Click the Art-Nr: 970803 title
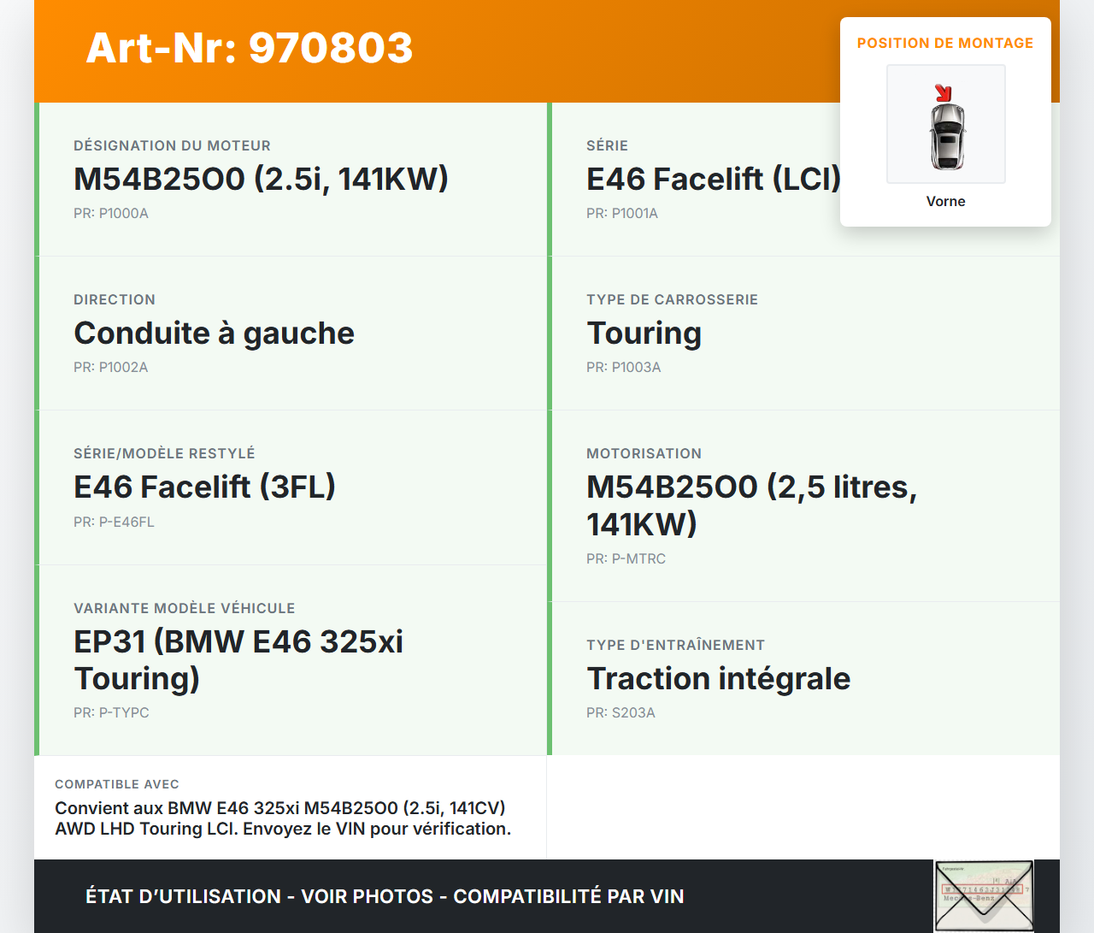The image size is (1094, 933). (x=250, y=48)
